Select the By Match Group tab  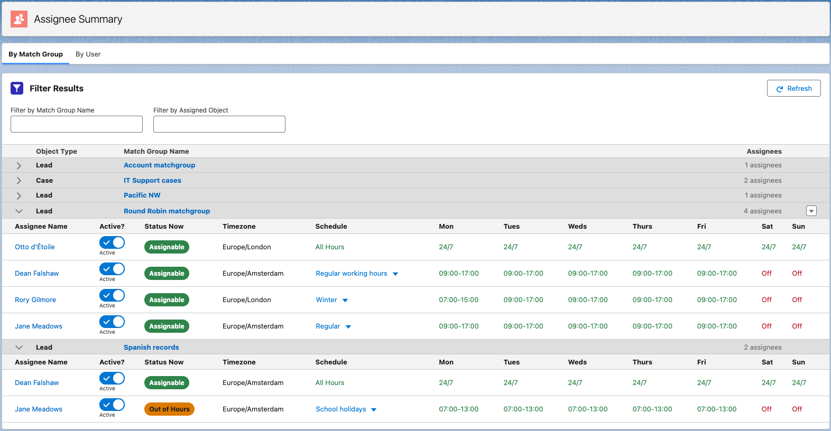coord(35,54)
